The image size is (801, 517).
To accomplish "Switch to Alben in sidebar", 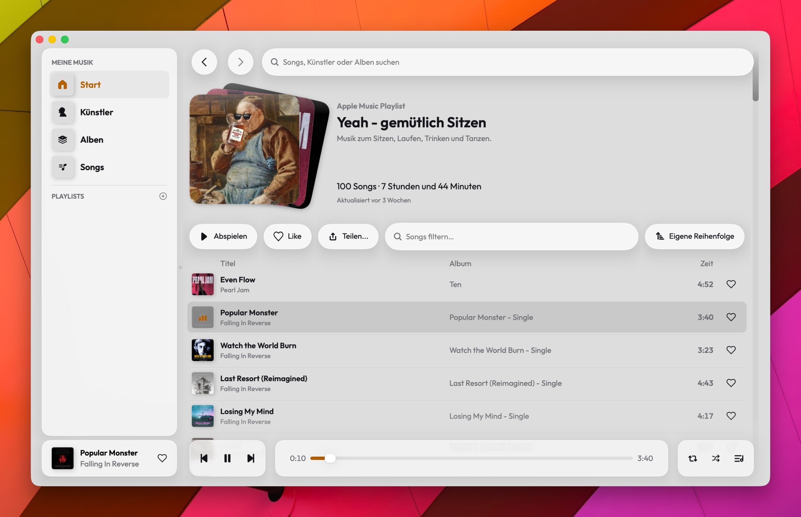I will (91, 140).
